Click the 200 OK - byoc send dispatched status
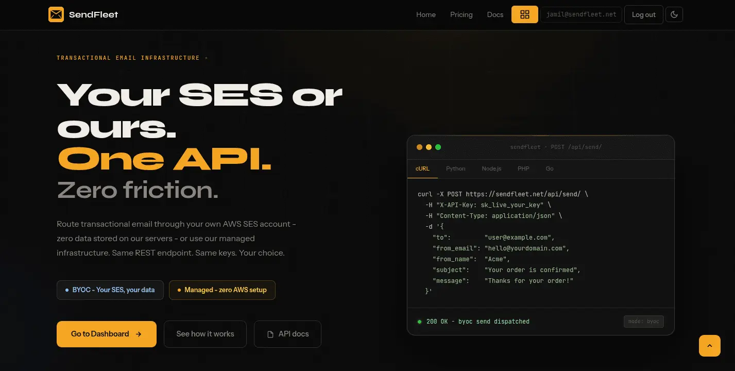This screenshot has width=735, height=371. pos(478,322)
